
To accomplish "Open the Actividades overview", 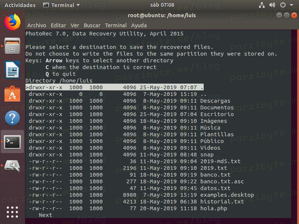I will tap(20, 5).
